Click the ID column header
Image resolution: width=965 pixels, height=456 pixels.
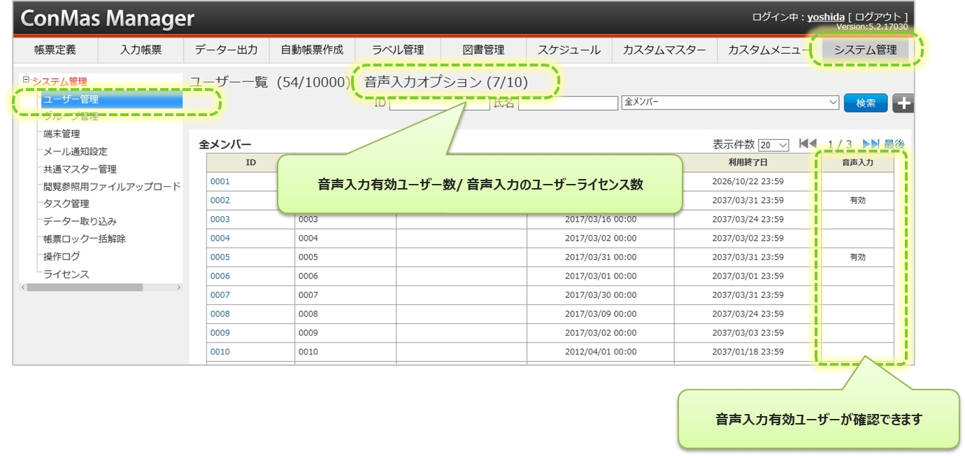251,162
